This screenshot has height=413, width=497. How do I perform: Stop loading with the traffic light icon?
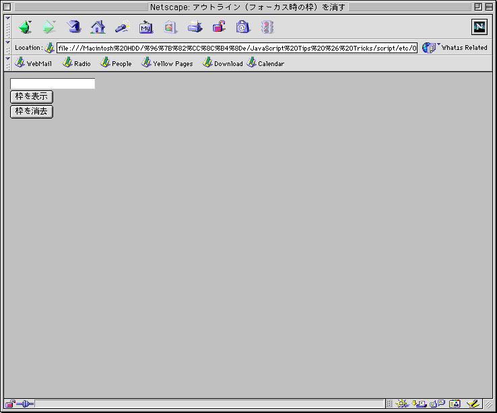[x=267, y=27]
